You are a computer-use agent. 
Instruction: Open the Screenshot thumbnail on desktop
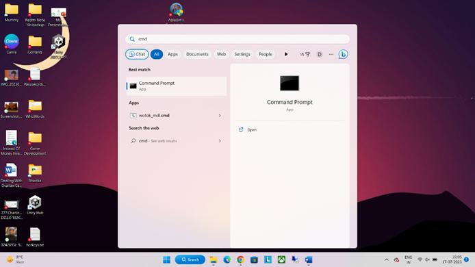point(11,110)
